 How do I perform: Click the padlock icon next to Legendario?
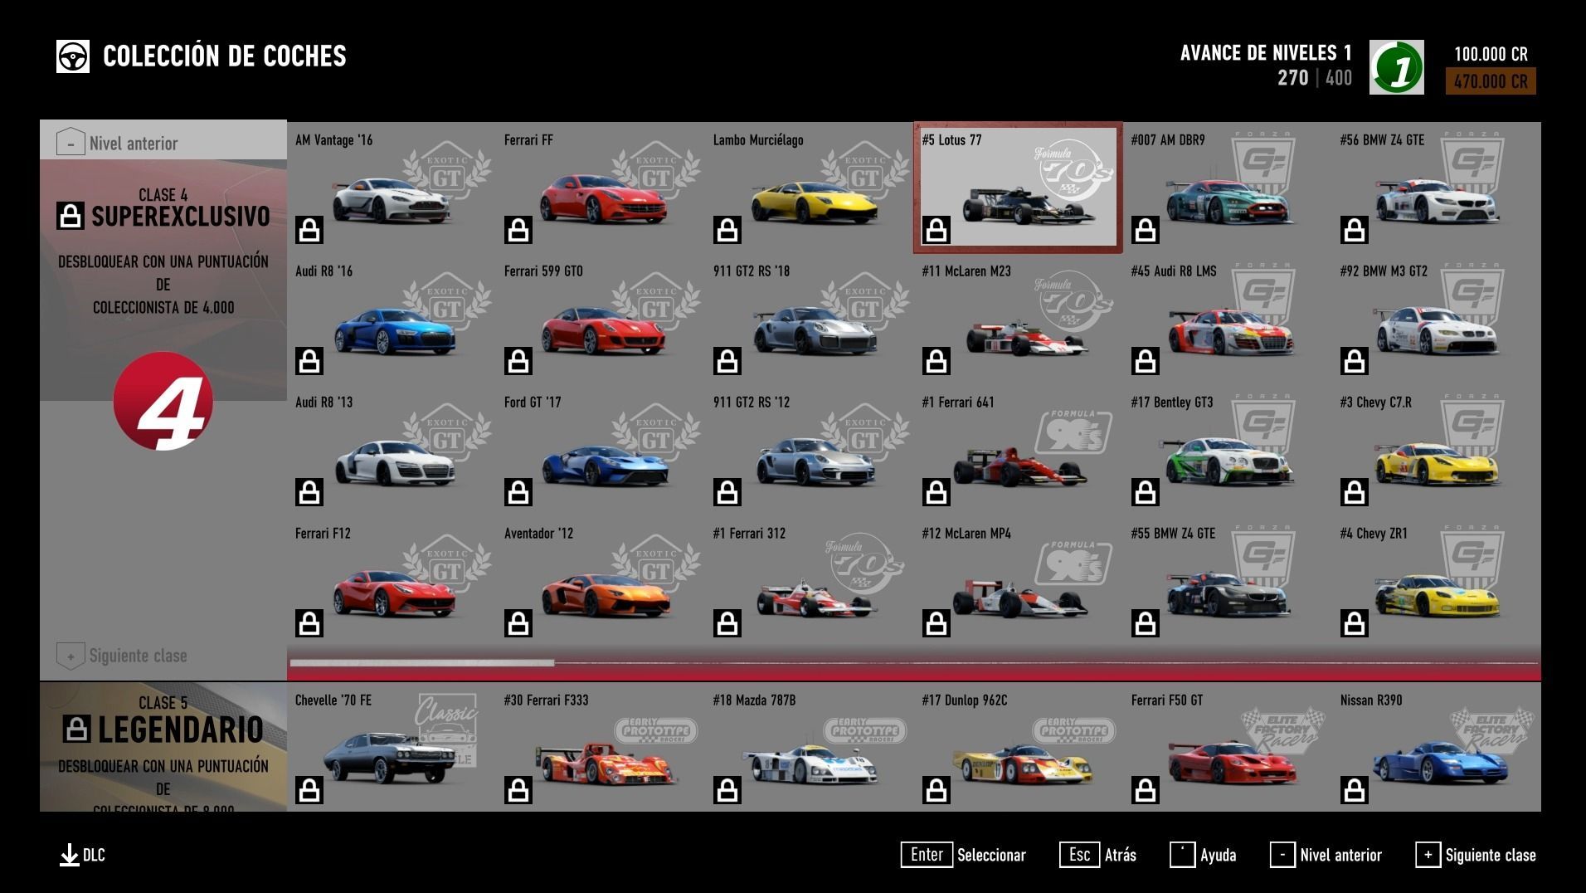[76, 730]
